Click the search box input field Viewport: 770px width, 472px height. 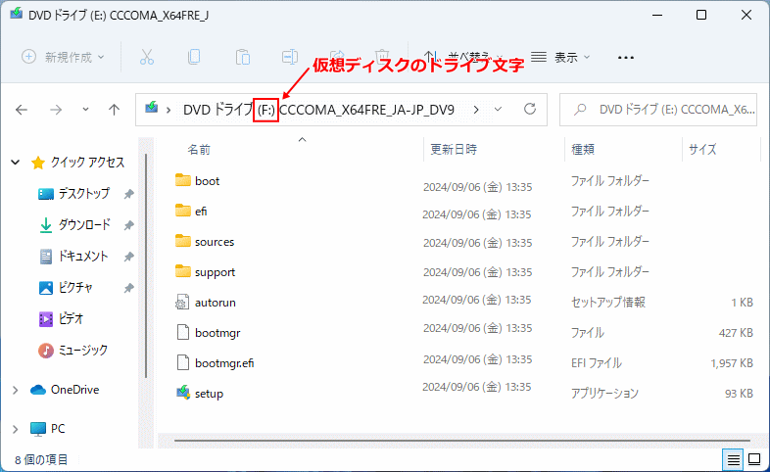point(666,110)
